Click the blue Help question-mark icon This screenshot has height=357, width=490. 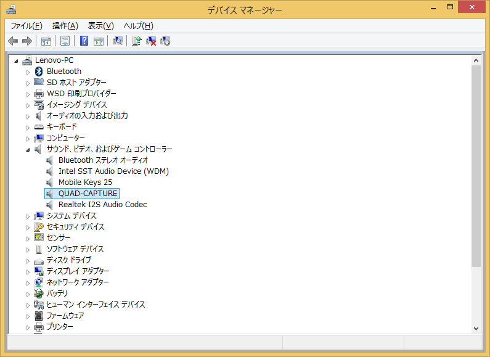[x=84, y=41]
